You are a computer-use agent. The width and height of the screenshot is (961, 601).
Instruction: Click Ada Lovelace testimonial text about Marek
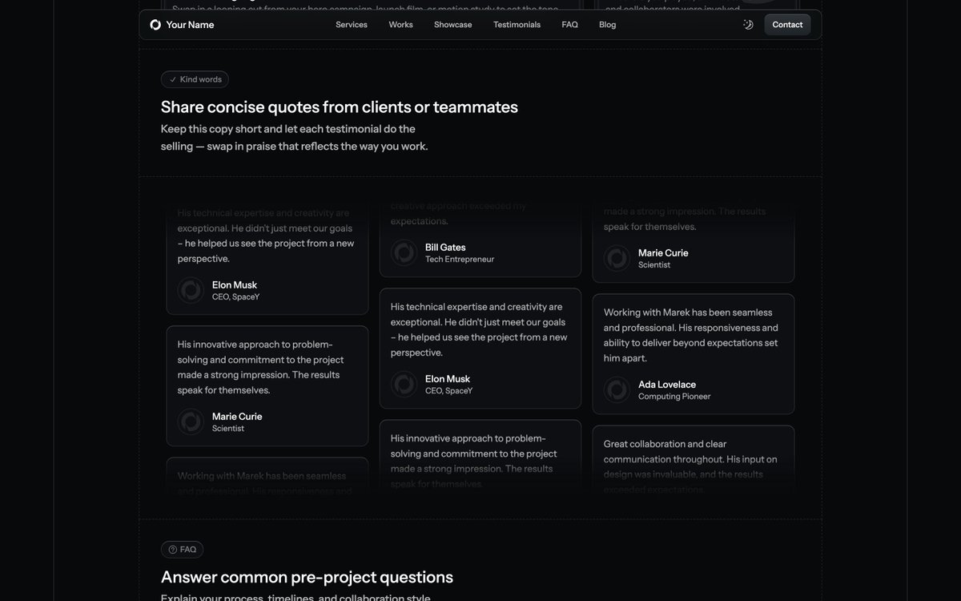[691, 335]
